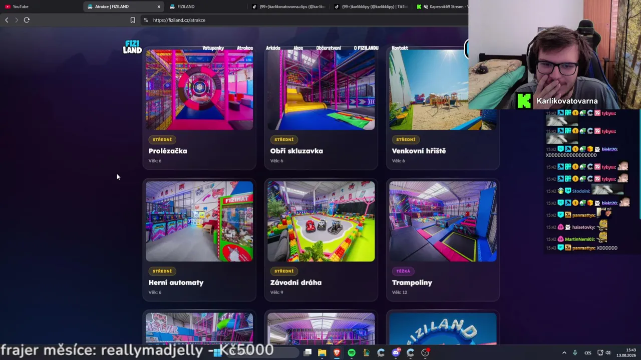Click the FIZI LAND logo
The width and height of the screenshot is (641, 360).
pos(132,47)
